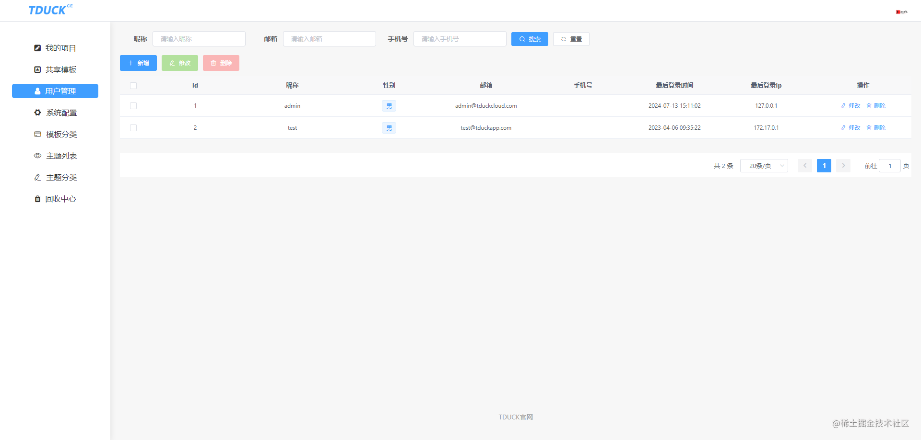This screenshot has height=440, width=921.
Task: Select page 1 in pagination
Action: pos(824,166)
